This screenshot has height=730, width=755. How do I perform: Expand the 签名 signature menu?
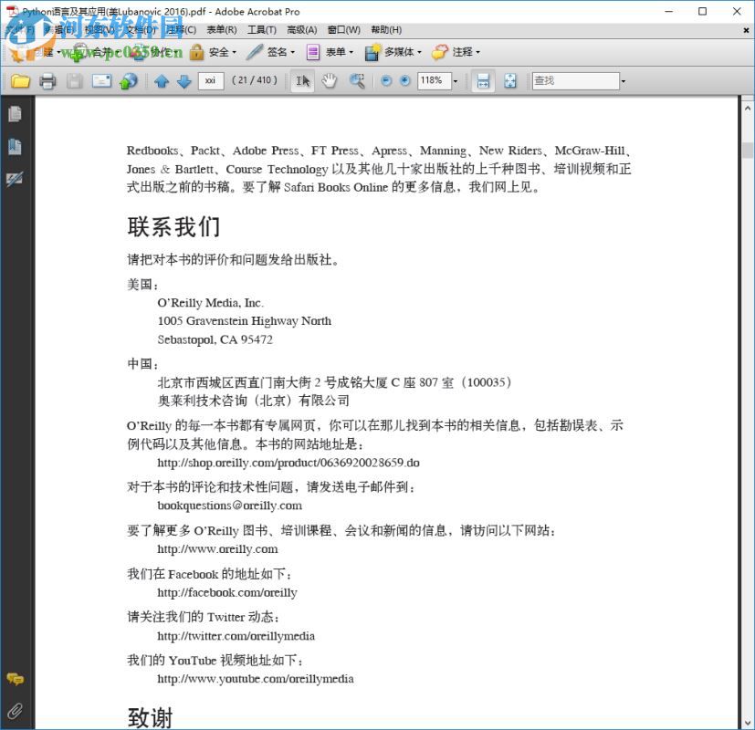click(x=274, y=52)
